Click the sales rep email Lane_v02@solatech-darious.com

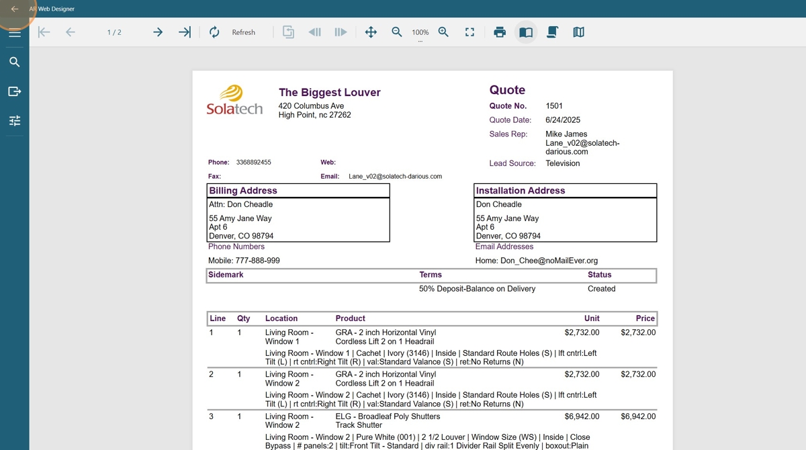pyautogui.click(x=582, y=147)
